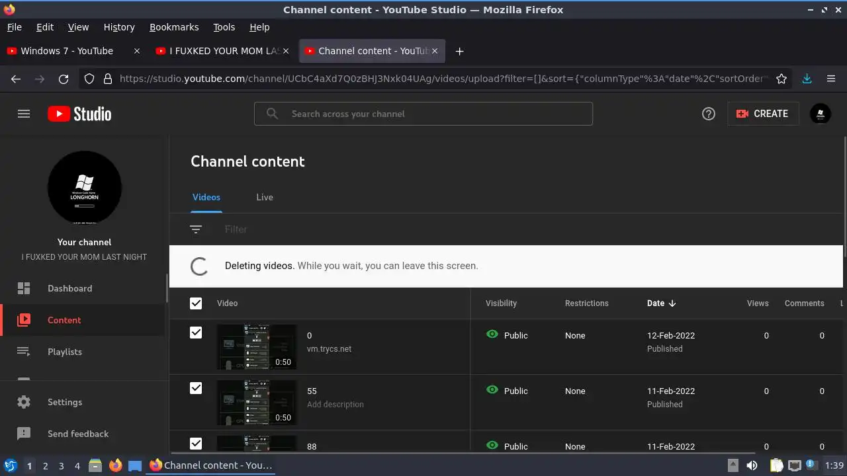Close the Windows 7 - YouTube tab
This screenshot has height=476, width=847.
click(137, 51)
